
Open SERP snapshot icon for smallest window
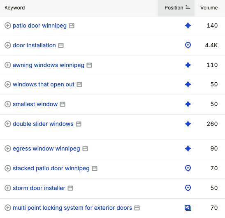(63, 104)
